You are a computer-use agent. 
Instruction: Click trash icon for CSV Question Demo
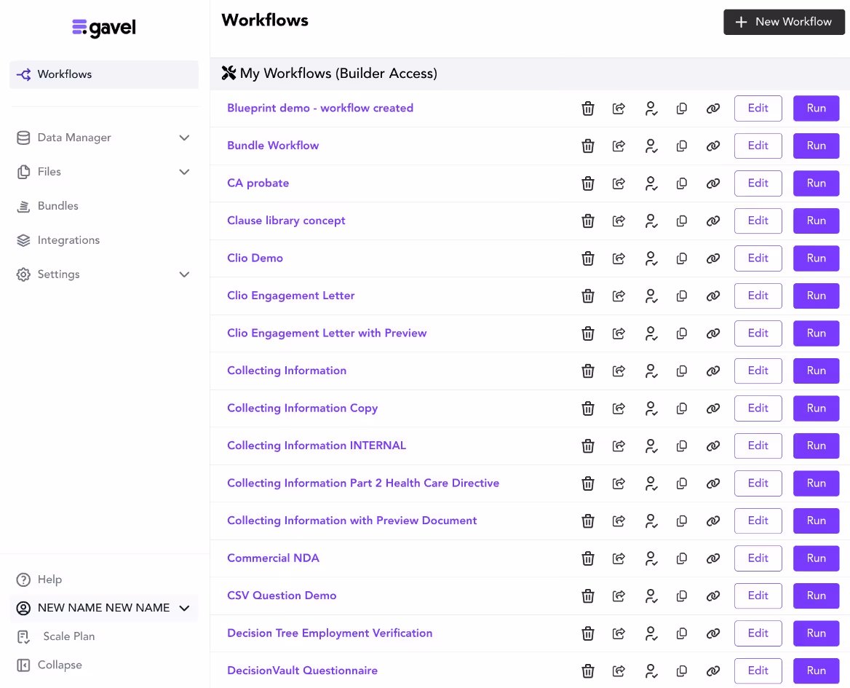tap(587, 596)
